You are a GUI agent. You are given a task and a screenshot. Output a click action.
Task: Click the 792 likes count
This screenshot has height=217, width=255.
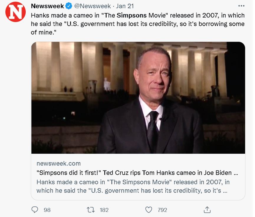tap(162, 210)
